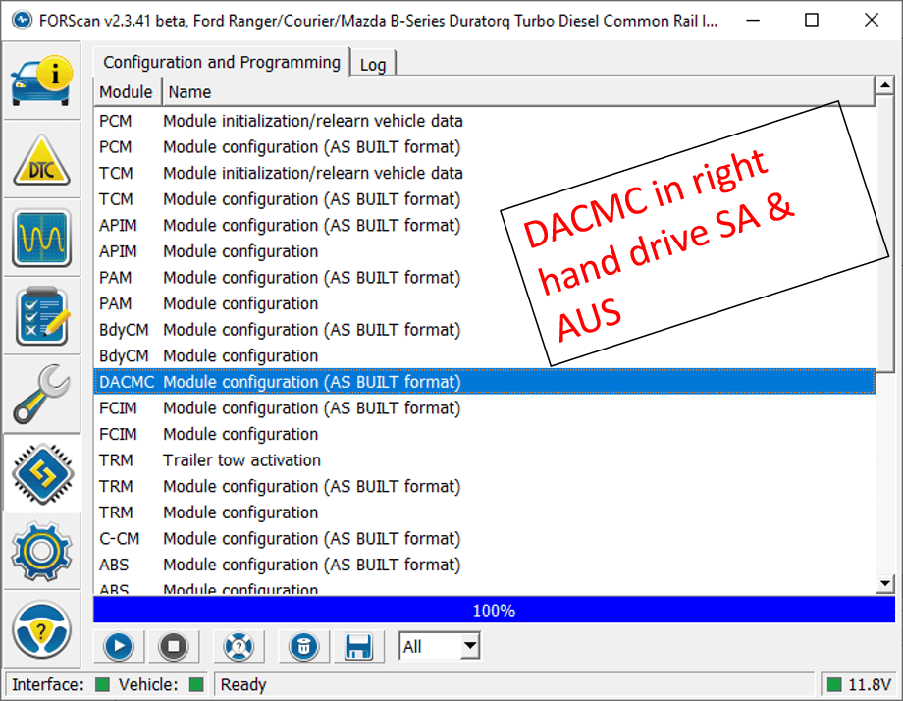Sort by the Module column header

point(126,92)
